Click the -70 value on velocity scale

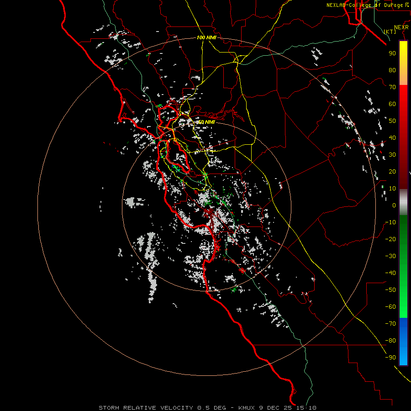pyautogui.click(x=390, y=324)
